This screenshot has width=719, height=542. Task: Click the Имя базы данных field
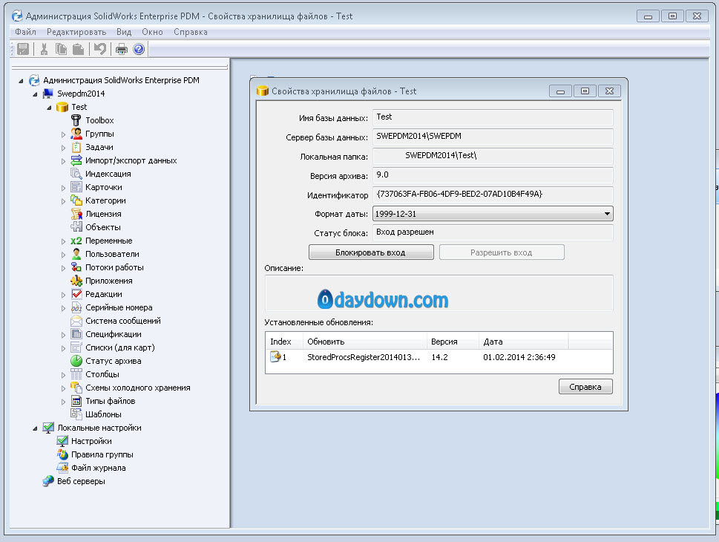pos(493,117)
